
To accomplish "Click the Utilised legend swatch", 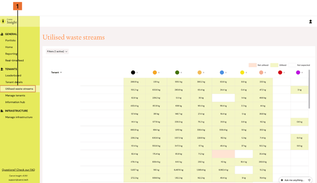I will pos(274,65).
